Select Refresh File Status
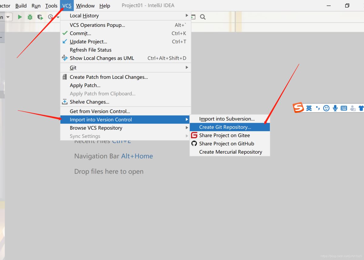Viewport: 364px width, 260px height. click(x=126, y=50)
